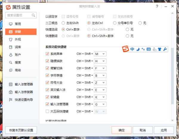Open the 常用 settings section
This screenshot has width=179, height=139.
click(21, 24)
